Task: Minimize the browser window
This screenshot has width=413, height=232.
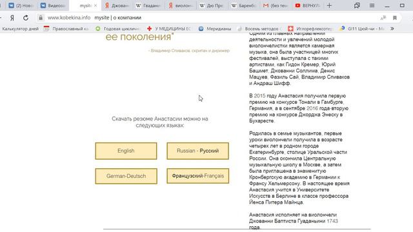Action: click(x=387, y=6)
